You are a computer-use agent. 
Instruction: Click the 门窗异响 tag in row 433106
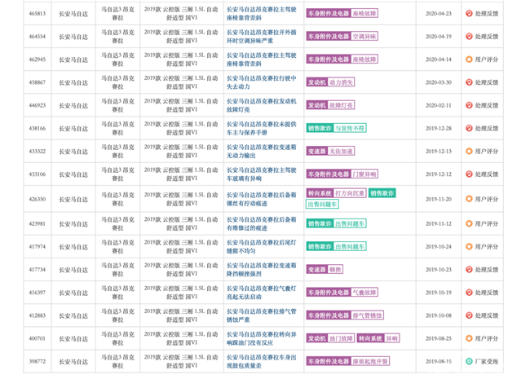tap(364, 174)
